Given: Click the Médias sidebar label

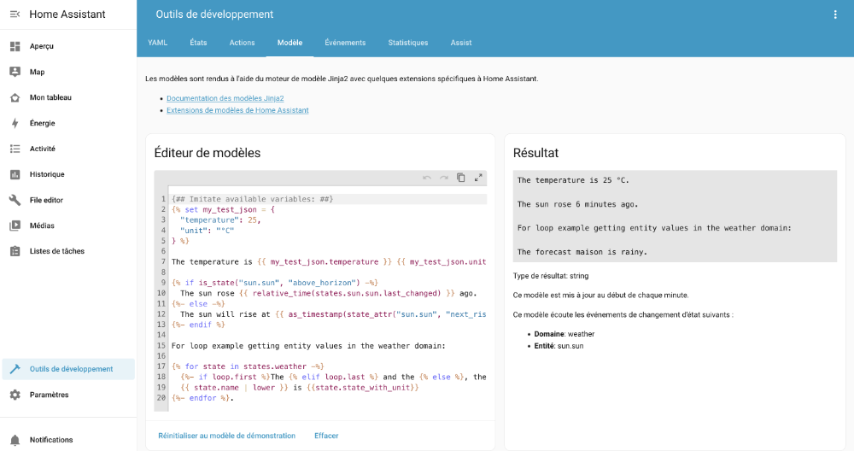Looking at the screenshot, I should [x=42, y=225].
